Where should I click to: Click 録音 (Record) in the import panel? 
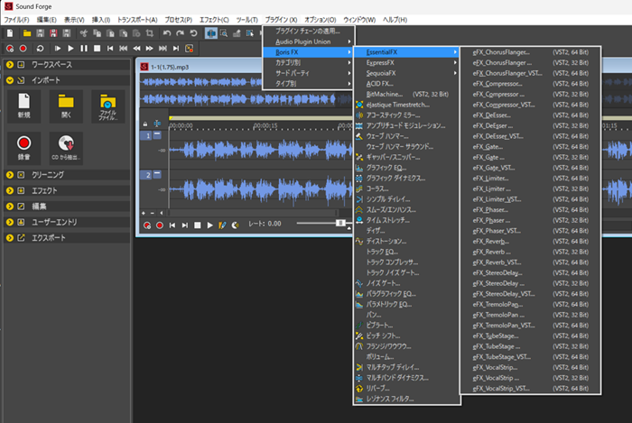coord(23,148)
